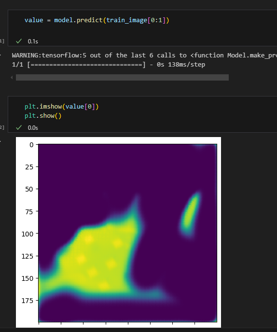Image resolution: width=277 pixels, height=332 pixels.
Task: Click the horizontal output scrollbar thumb
Action: click(x=122, y=77)
